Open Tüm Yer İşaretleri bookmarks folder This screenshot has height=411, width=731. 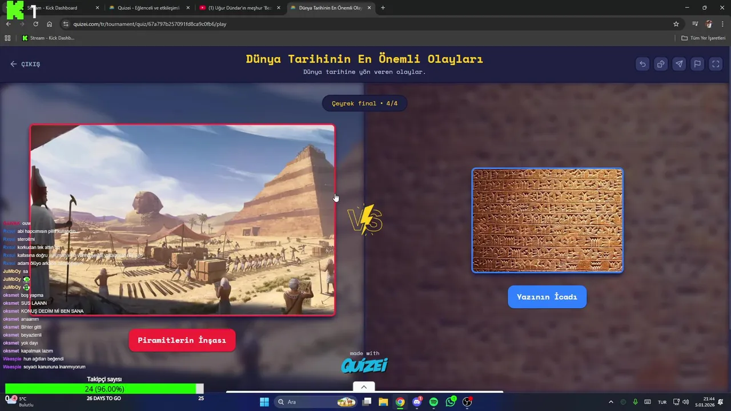click(703, 38)
